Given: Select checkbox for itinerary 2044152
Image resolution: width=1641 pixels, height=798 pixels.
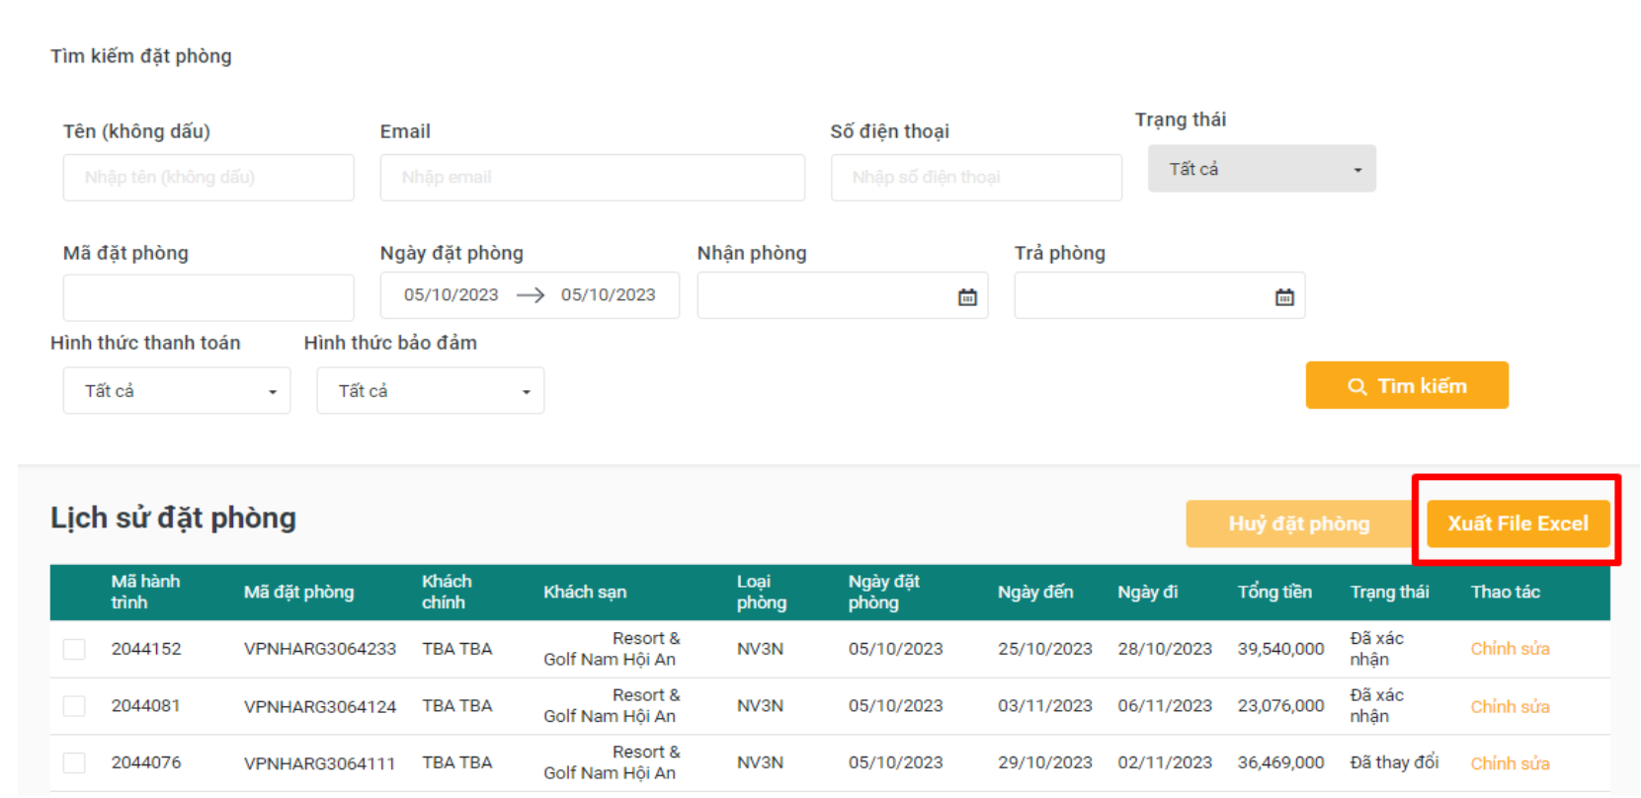Looking at the screenshot, I should coord(74,649).
